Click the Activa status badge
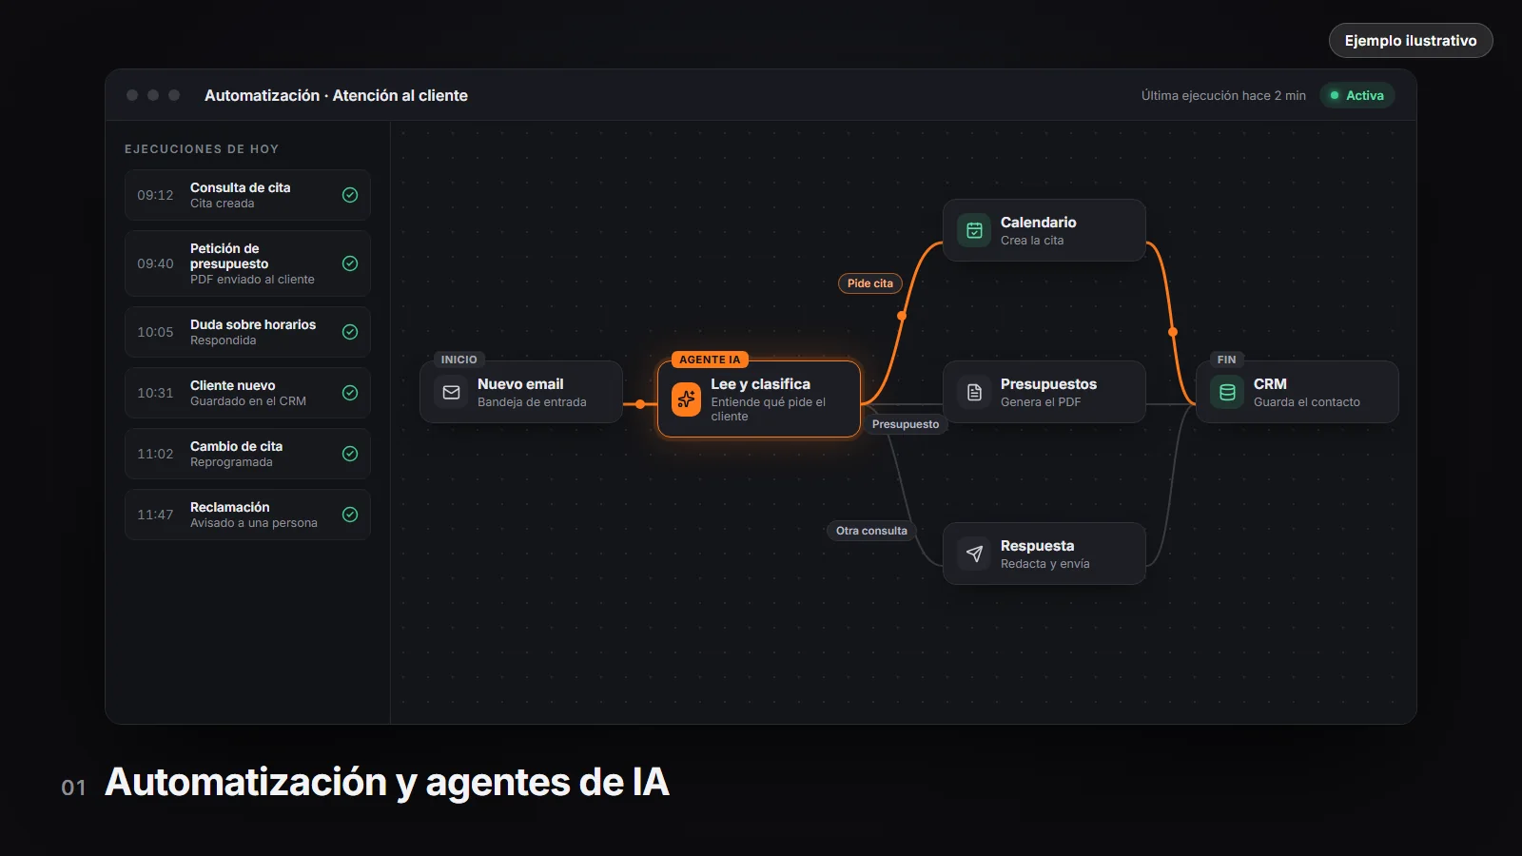 1357,95
